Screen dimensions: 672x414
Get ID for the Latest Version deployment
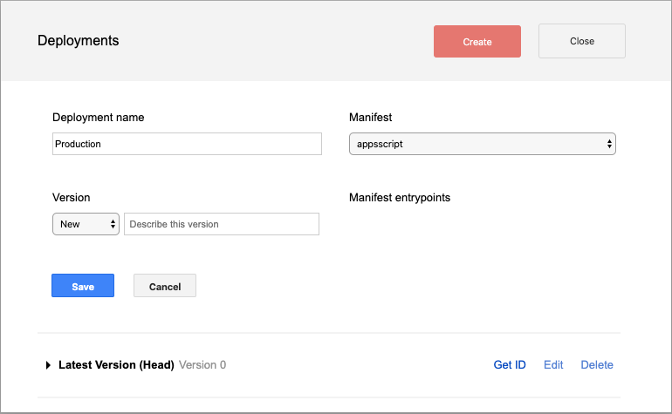[510, 365]
